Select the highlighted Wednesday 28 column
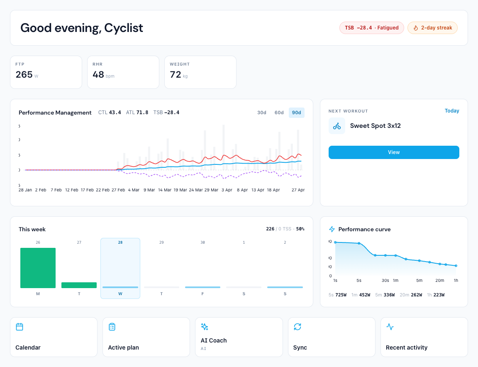The height and width of the screenshot is (367, 478). (120, 268)
